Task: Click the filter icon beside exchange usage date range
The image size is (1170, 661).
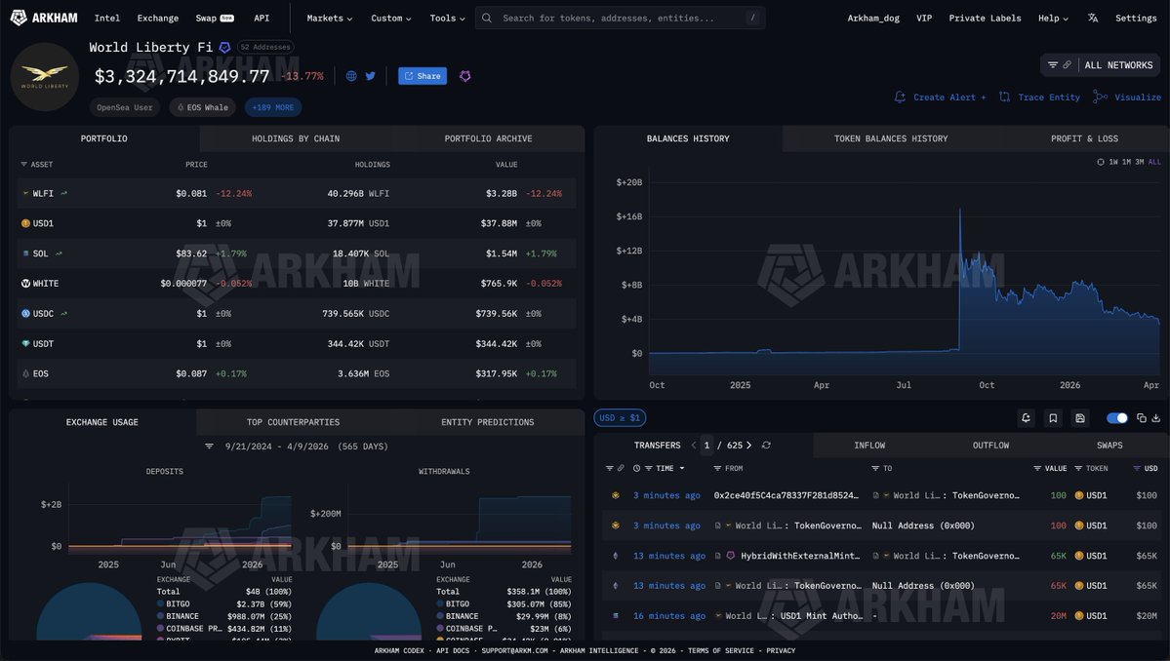Action: pos(209,447)
